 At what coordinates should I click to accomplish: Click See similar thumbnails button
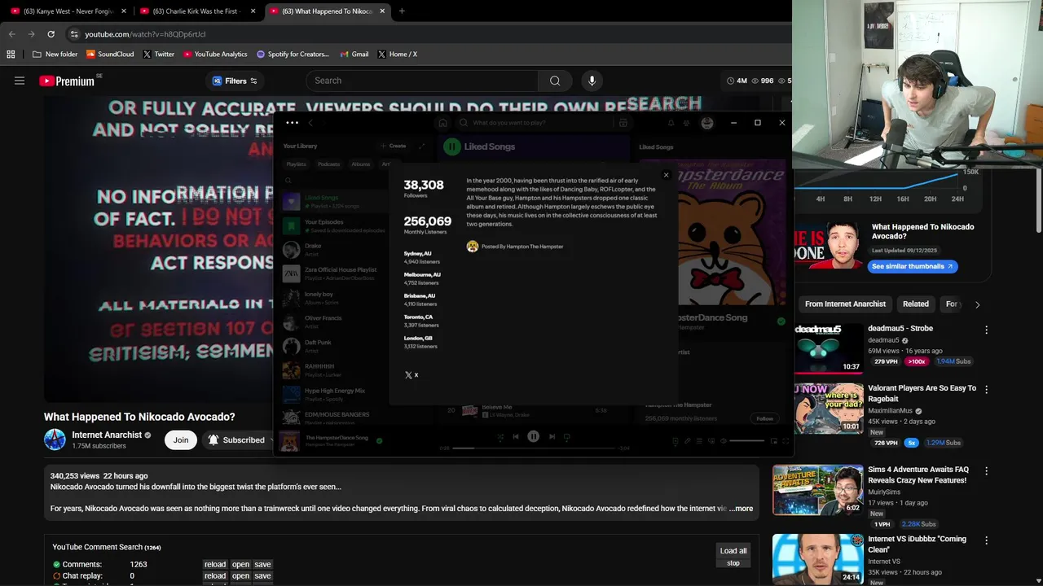912,266
